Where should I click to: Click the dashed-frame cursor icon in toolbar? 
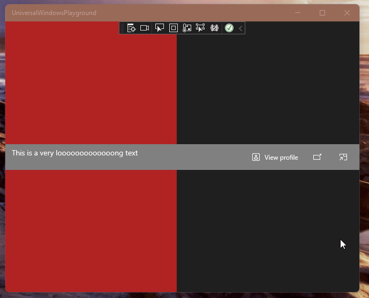coord(200,28)
